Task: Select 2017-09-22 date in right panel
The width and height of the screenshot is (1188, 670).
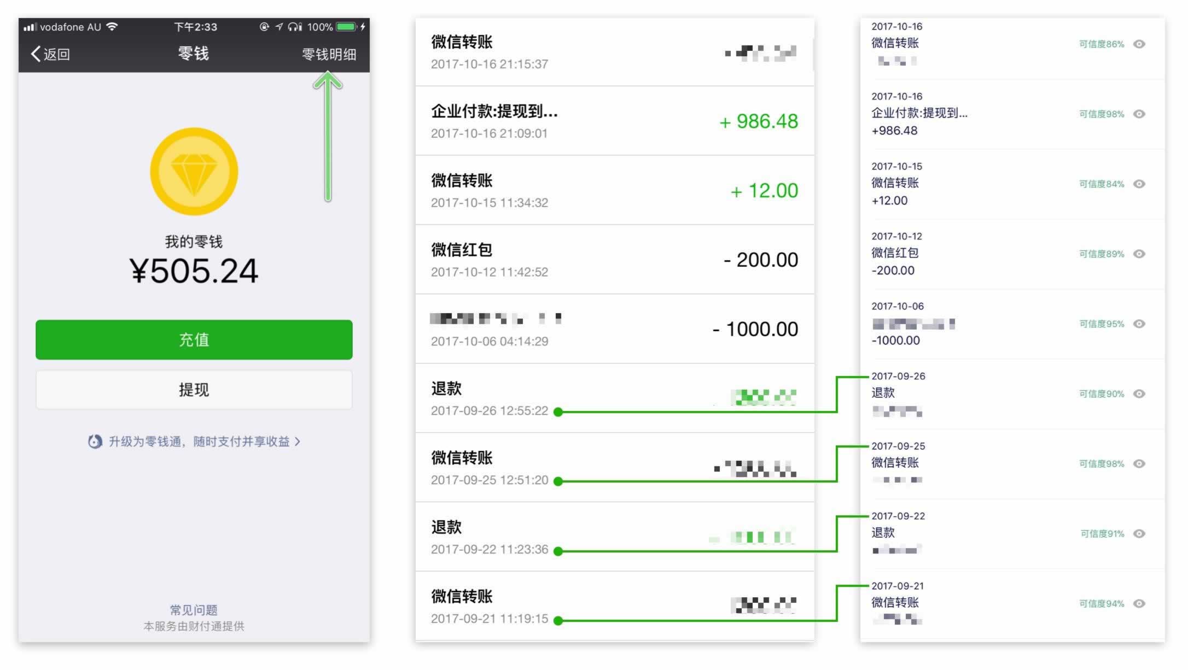Action: 898,516
